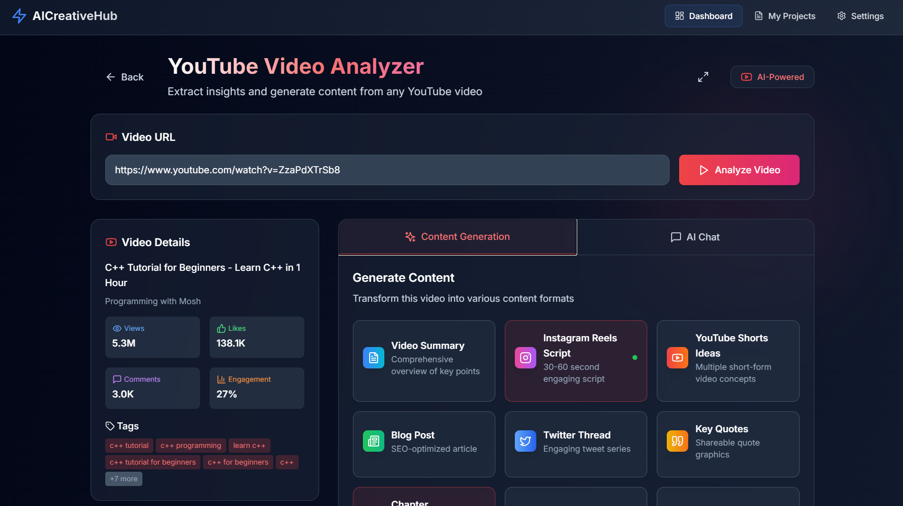Click the 'c++ tutorial for beginners' tag
Screen dimensions: 903x506
153,462
